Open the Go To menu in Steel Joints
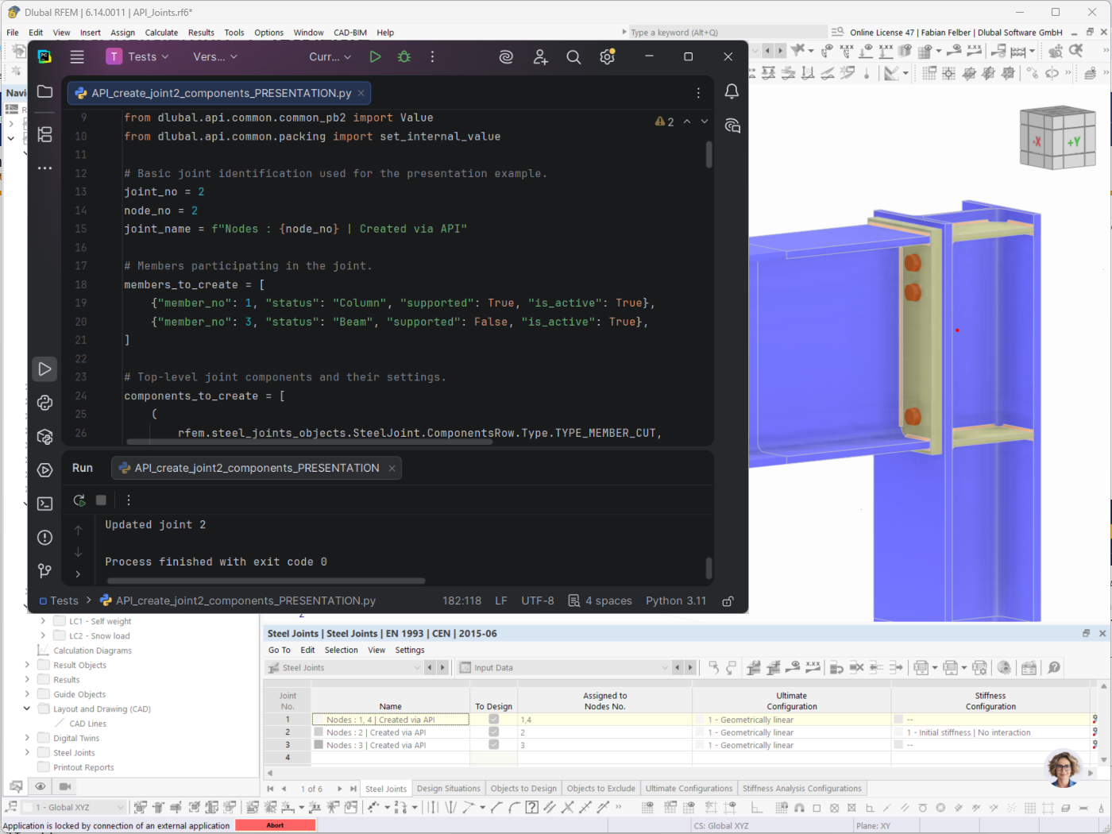 (x=279, y=650)
